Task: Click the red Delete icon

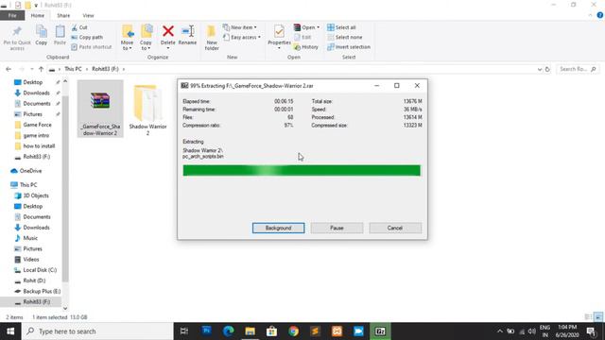Action: (x=168, y=31)
